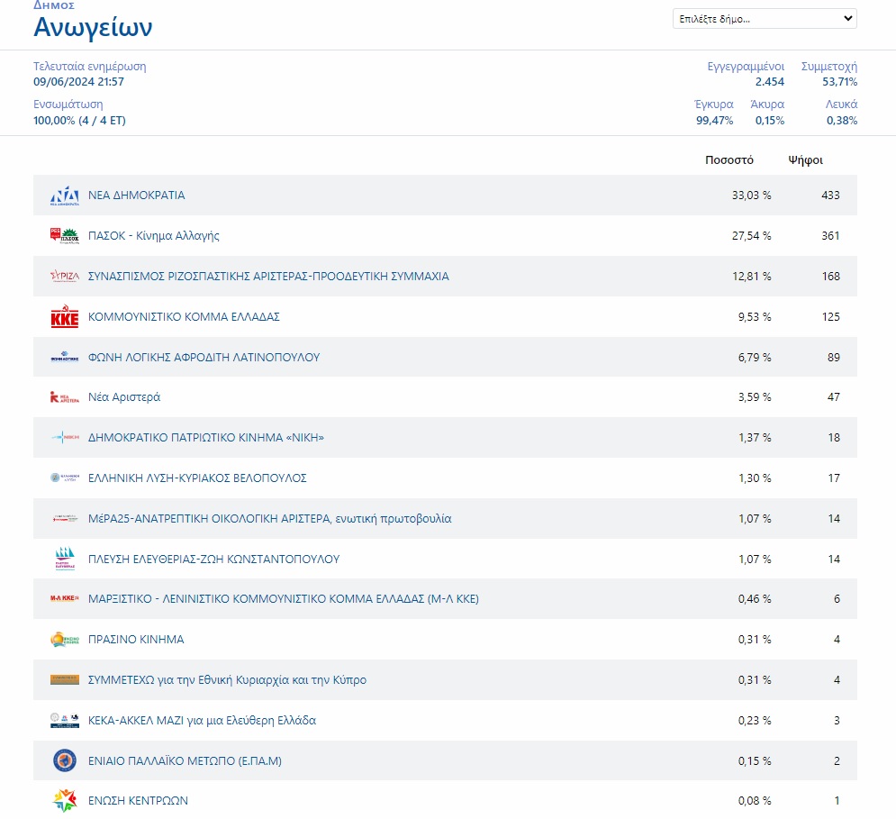
Task: Click the 3,59 % percentage value
Action: pyautogui.click(x=755, y=397)
